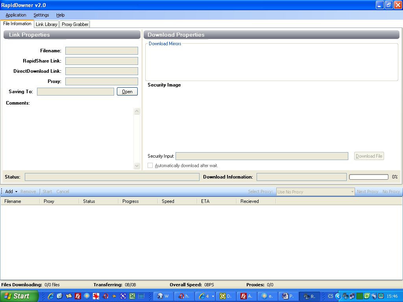
Task: Switch to the 'e.' taskbar window
Action: pos(267,296)
